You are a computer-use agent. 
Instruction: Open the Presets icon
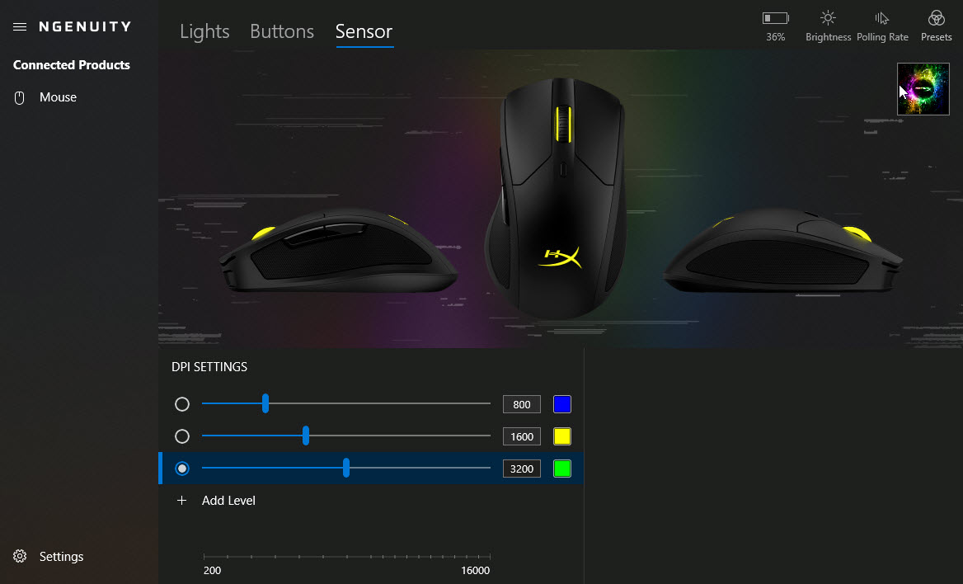[x=936, y=18]
